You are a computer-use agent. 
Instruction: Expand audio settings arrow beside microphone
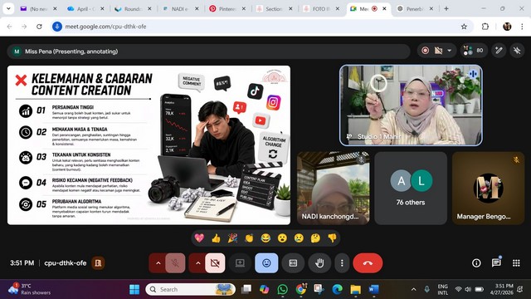coord(158,263)
